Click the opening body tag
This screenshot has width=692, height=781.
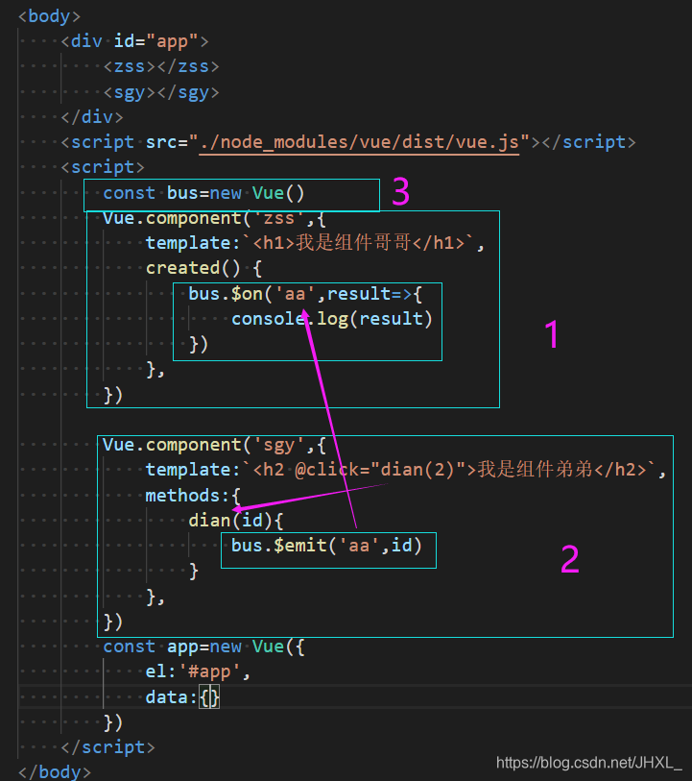pyautogui.click(x=49, y=16)
